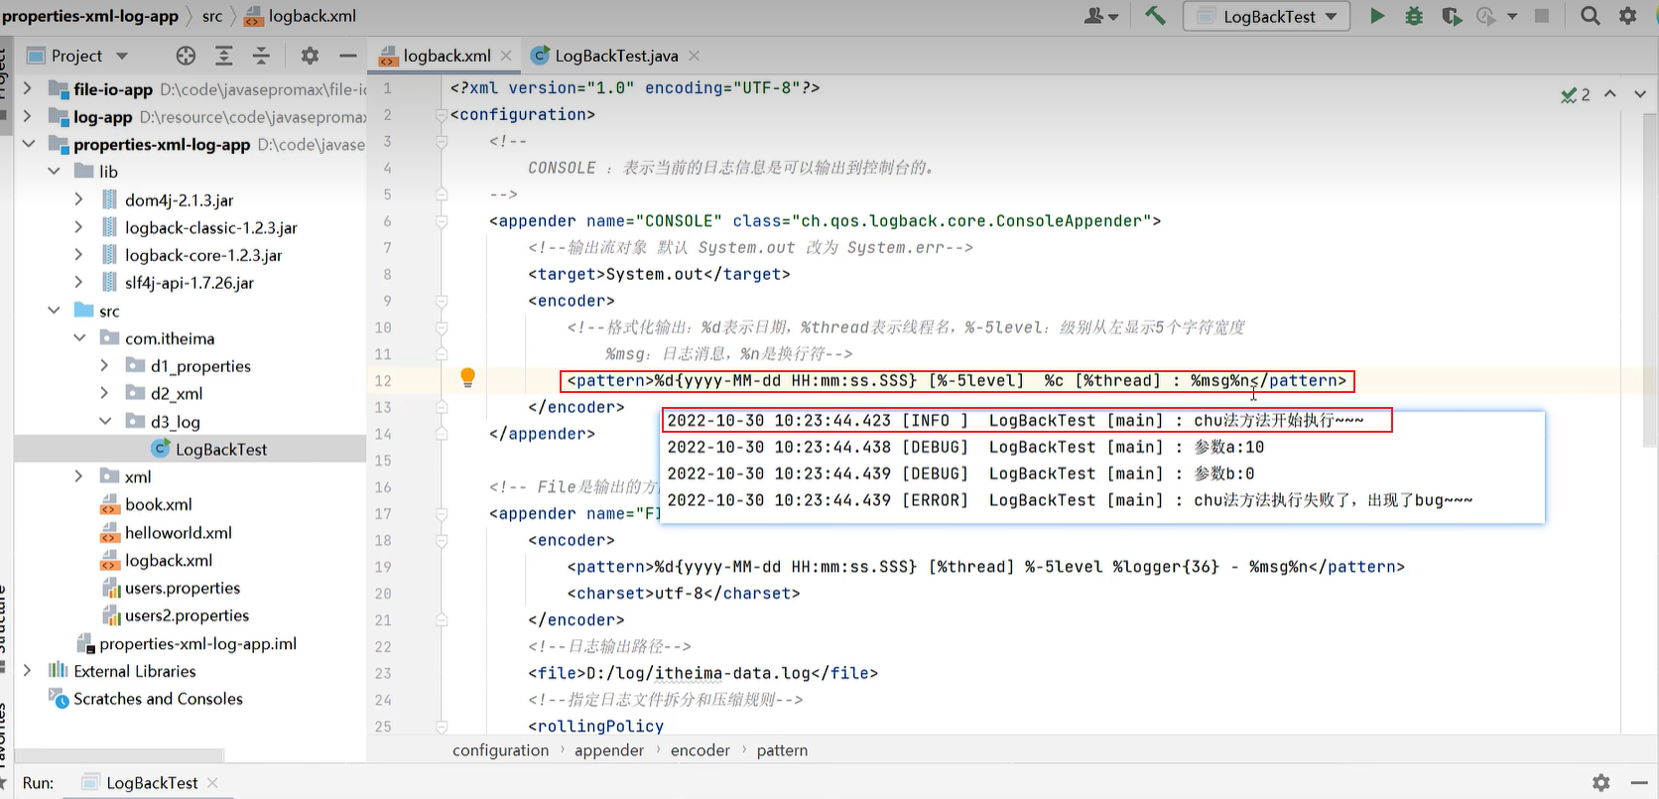Select the LogBackTest run tab
Viewport: 1659px width, 799px height.
pos(150,782)
